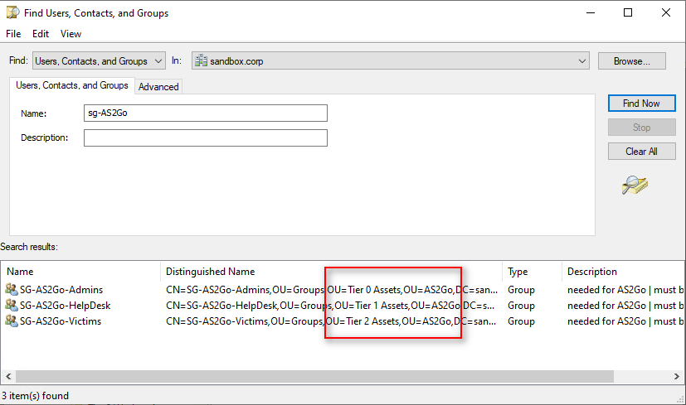Screen dimensions: 686x405
Task: Click the Clear All button
Action: pos(640,152)
